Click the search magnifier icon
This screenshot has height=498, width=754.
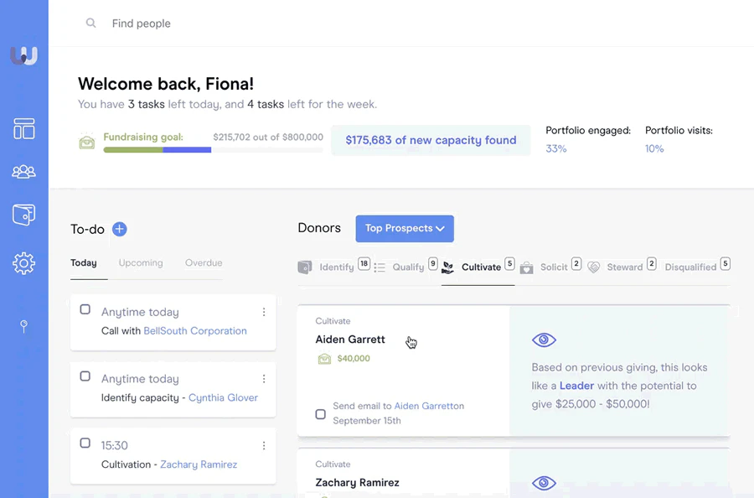pos(90,23)
